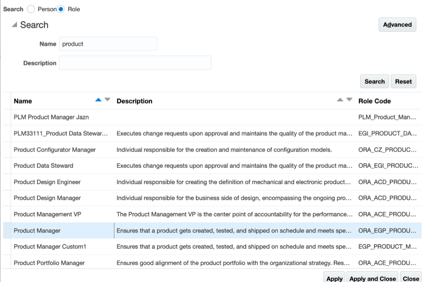Select the Person radio button

click(x=31, y=9)
